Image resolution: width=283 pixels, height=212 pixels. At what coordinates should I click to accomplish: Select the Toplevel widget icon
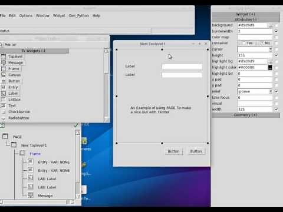pos(4,57)
